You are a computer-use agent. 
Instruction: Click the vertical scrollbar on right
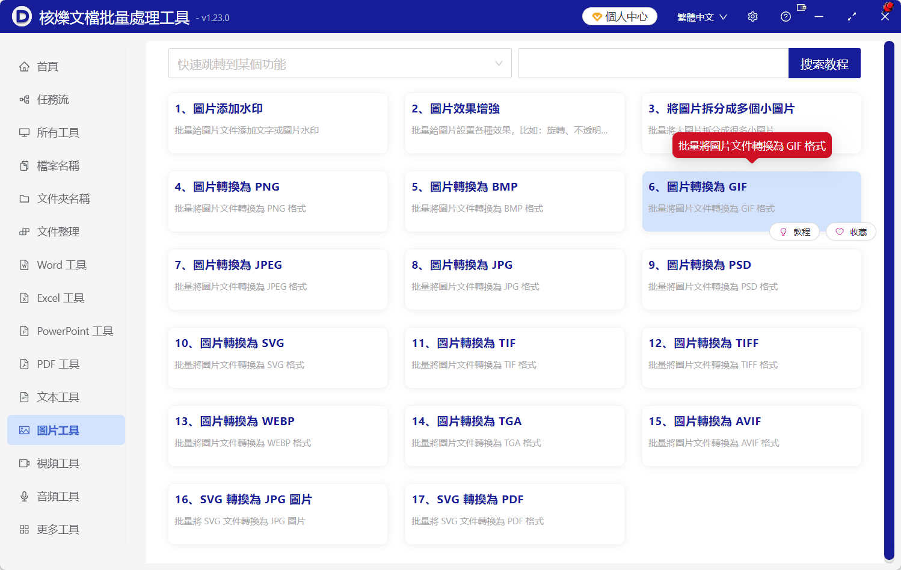889,301
